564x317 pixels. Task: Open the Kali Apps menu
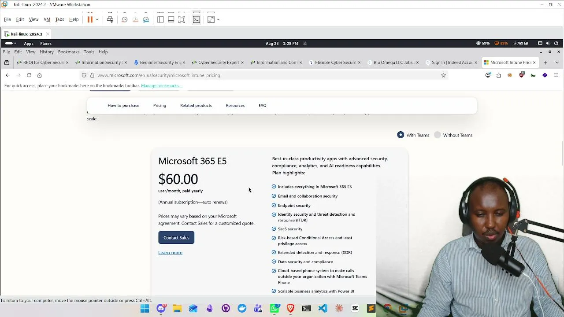tap(29, 43)
